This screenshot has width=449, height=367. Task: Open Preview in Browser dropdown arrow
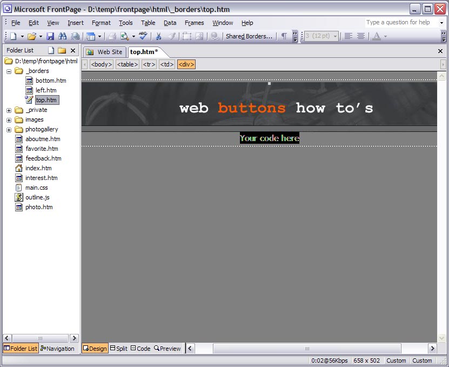133,36
